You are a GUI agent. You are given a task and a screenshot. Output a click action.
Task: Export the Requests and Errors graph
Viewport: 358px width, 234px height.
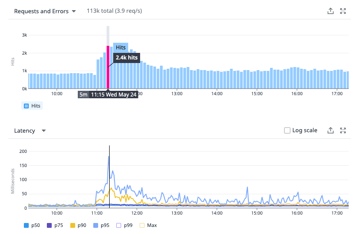point(330,11)
